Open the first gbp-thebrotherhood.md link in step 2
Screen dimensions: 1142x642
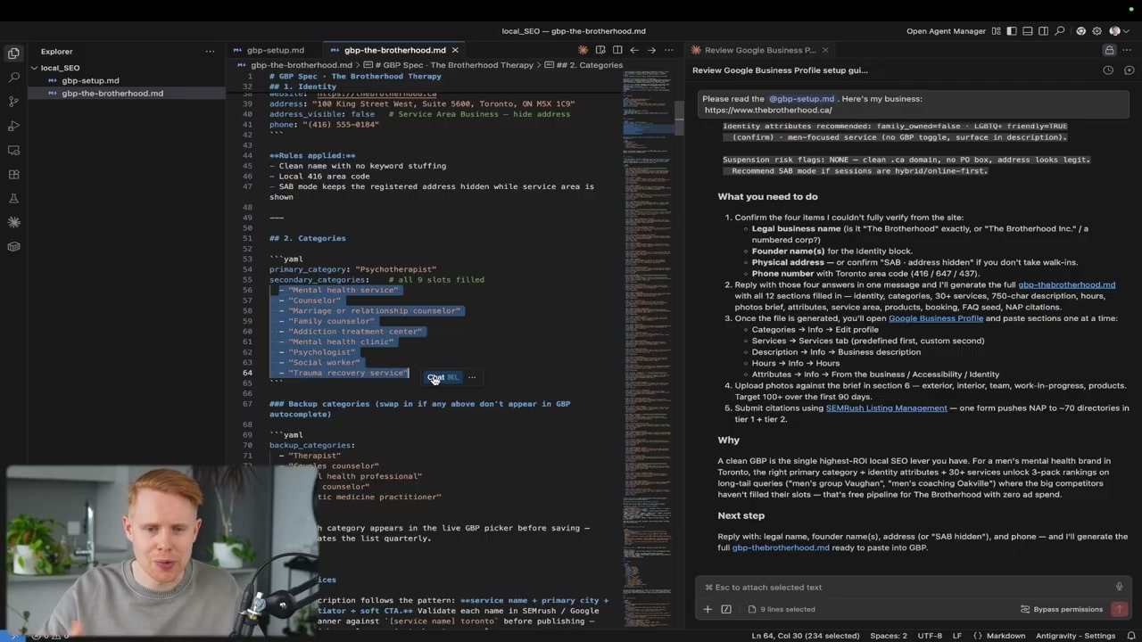pos(1066,284)
